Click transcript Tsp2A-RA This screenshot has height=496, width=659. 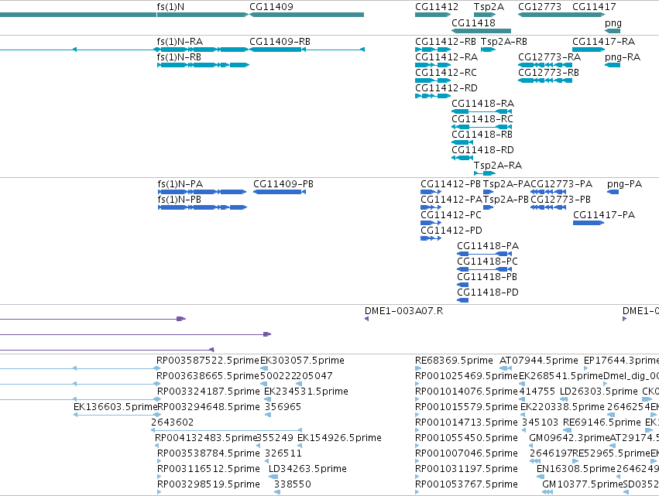[485, 173]
